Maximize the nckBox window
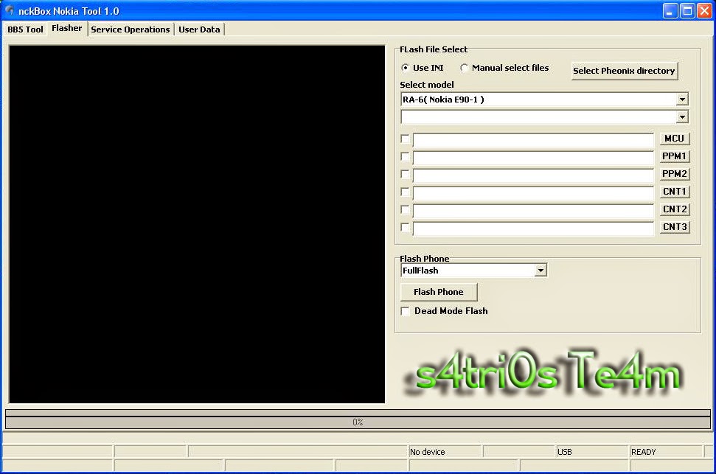This screenshot has height=474, width=716. [x=687, y=10]
